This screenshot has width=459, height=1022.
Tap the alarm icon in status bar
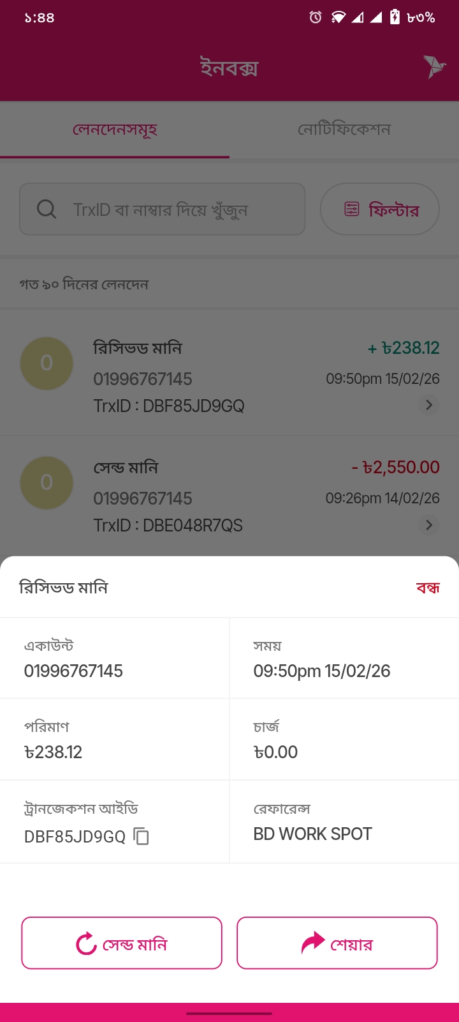[x=316, y=18]
